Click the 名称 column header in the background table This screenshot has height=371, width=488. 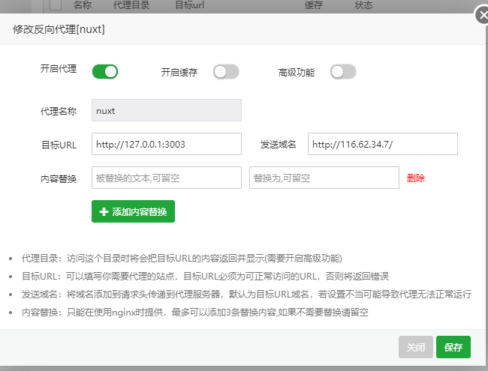click(83, 4)
